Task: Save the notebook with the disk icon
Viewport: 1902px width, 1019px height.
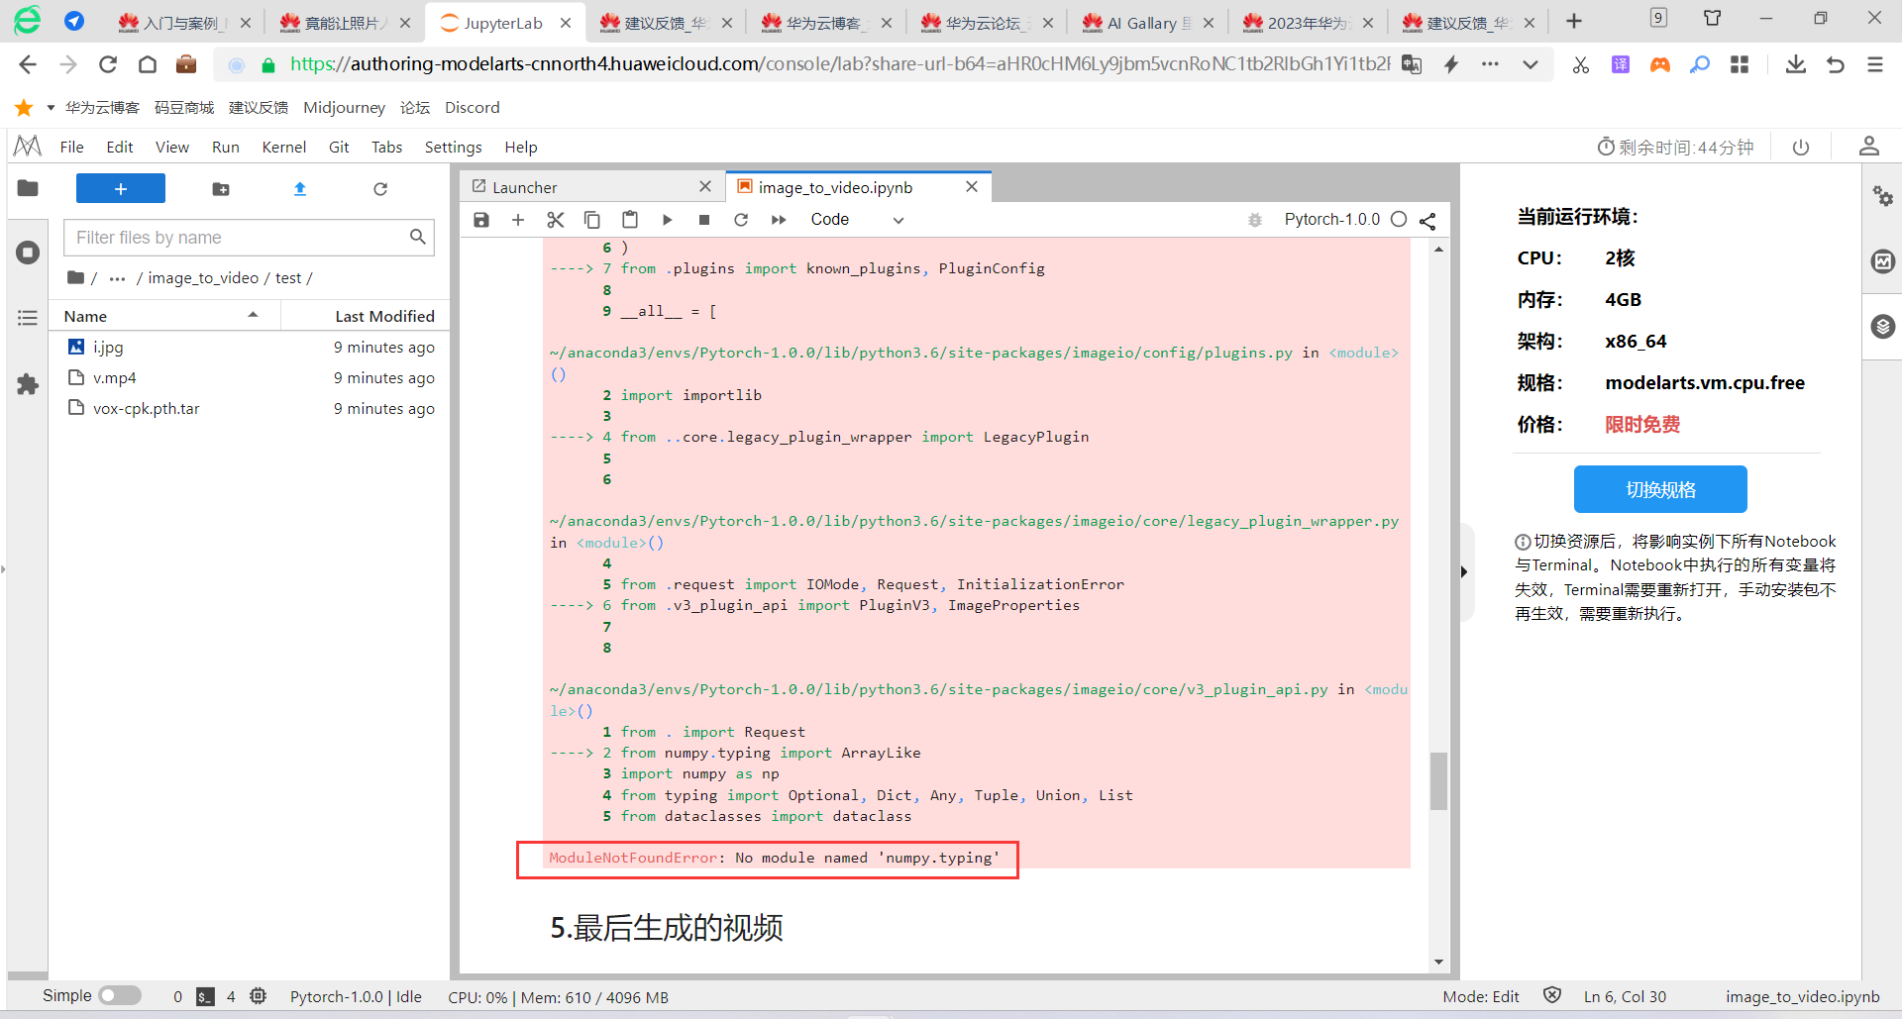Action: point(481,220)
